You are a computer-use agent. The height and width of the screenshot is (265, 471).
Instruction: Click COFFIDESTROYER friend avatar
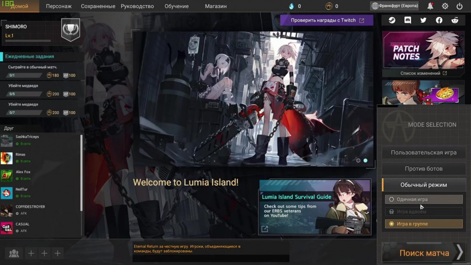coord(6,210)
